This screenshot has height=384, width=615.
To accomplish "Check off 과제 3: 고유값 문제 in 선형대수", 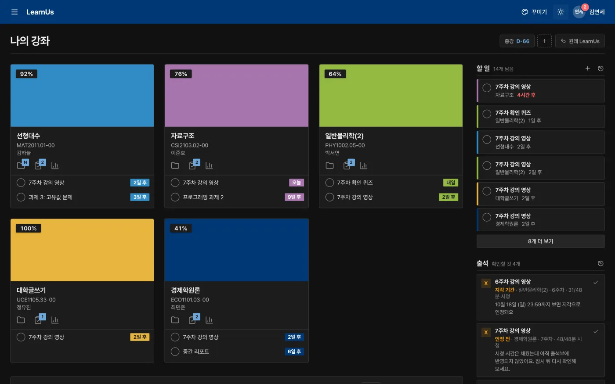I will (21, 197).
